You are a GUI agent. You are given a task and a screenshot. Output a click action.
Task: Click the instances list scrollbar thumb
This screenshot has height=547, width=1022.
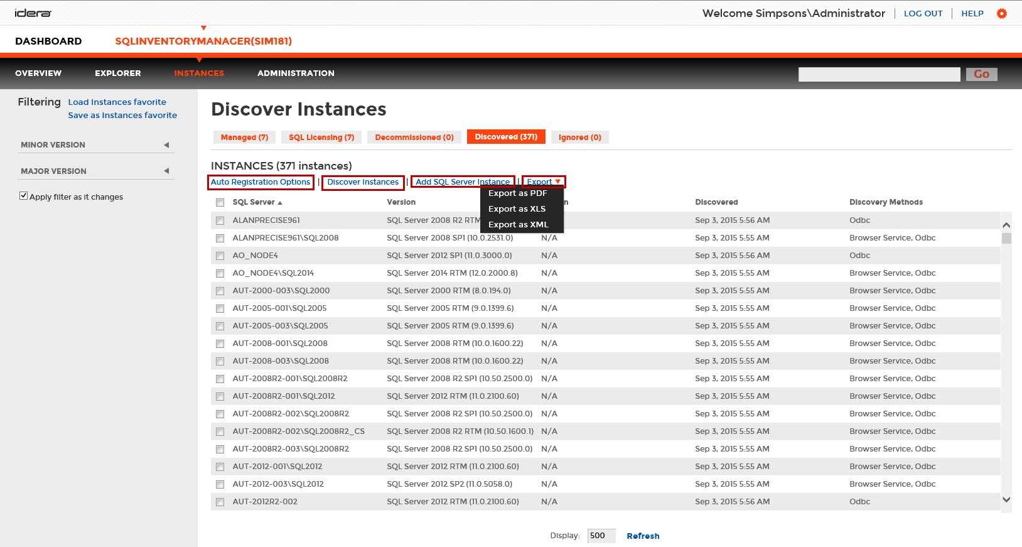[1006, 239]
